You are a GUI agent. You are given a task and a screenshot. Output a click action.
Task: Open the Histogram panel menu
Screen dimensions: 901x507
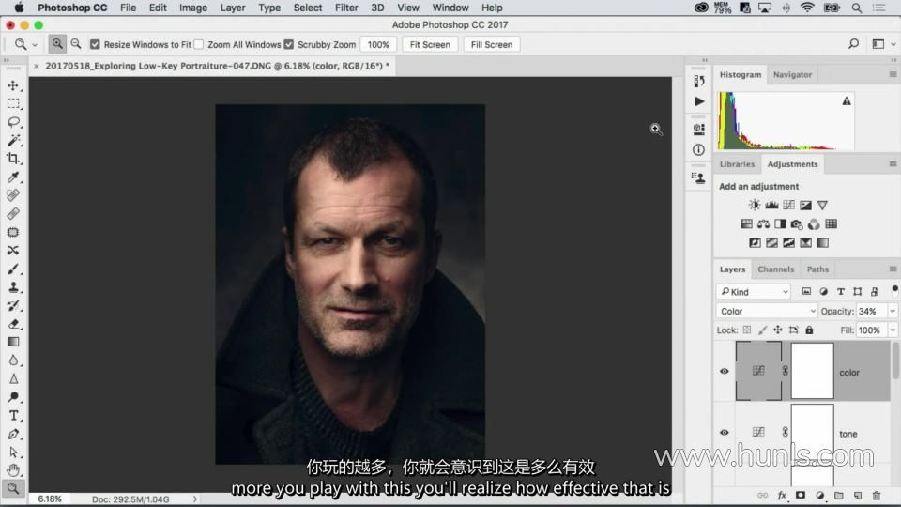tap(893, 74)
